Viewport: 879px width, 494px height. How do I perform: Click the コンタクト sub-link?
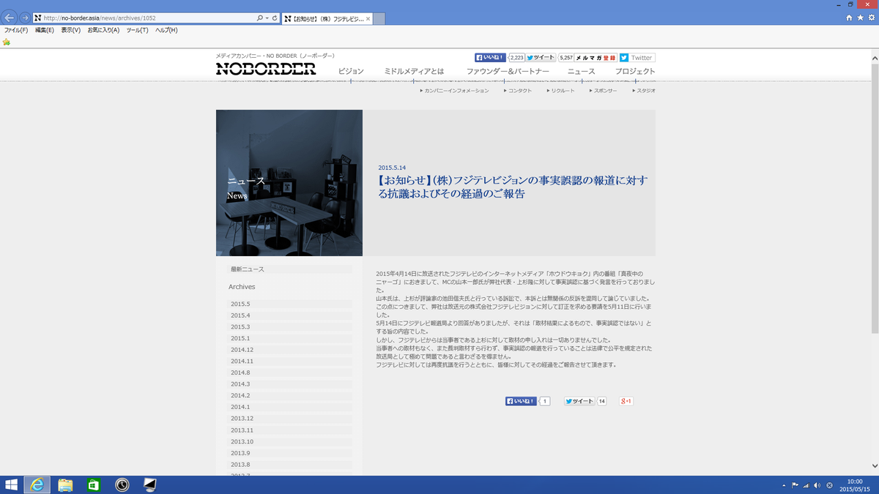518,91
